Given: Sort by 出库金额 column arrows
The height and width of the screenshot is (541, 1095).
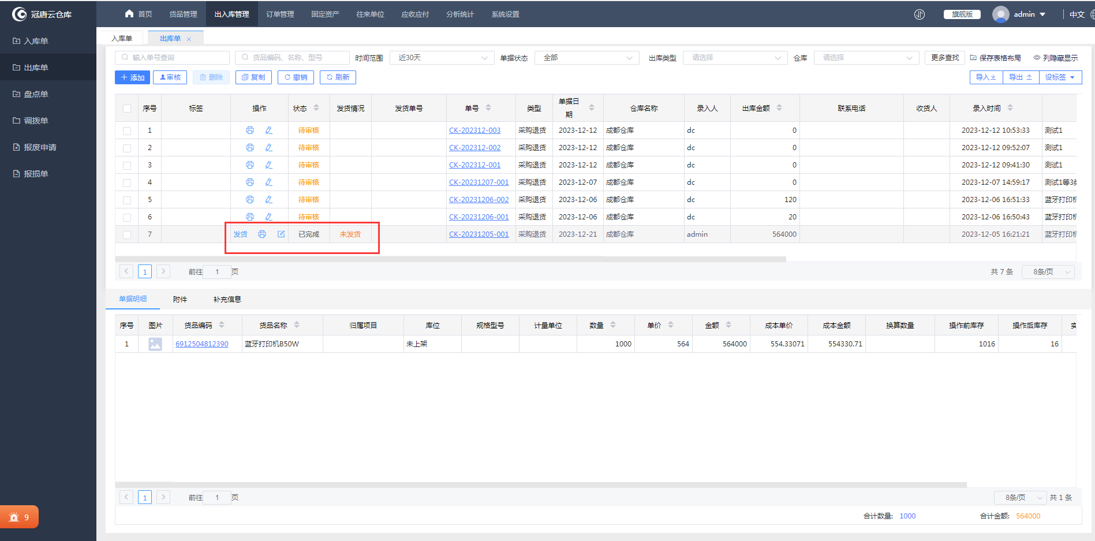Looking at the screenshot, I should point(779,108).
